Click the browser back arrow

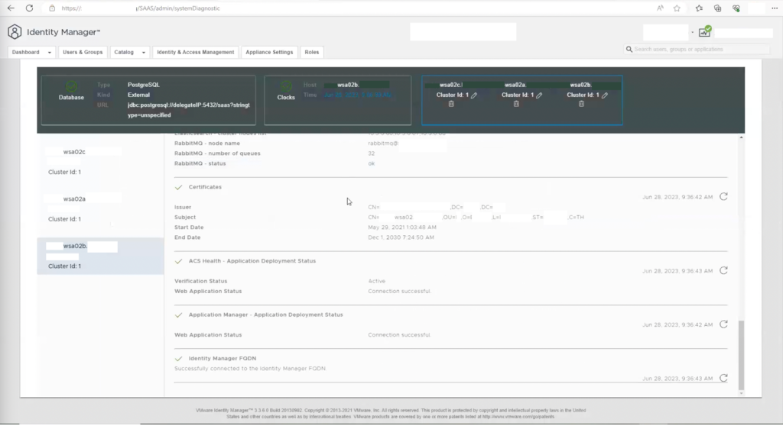(x=11, y=8)
